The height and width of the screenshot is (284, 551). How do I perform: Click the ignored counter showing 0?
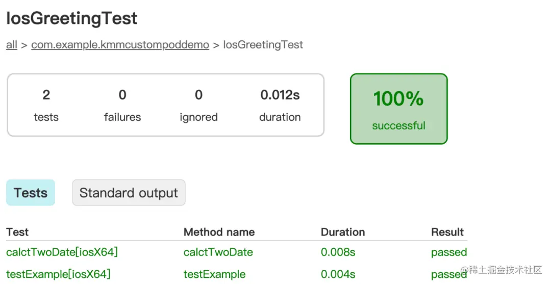198,95
